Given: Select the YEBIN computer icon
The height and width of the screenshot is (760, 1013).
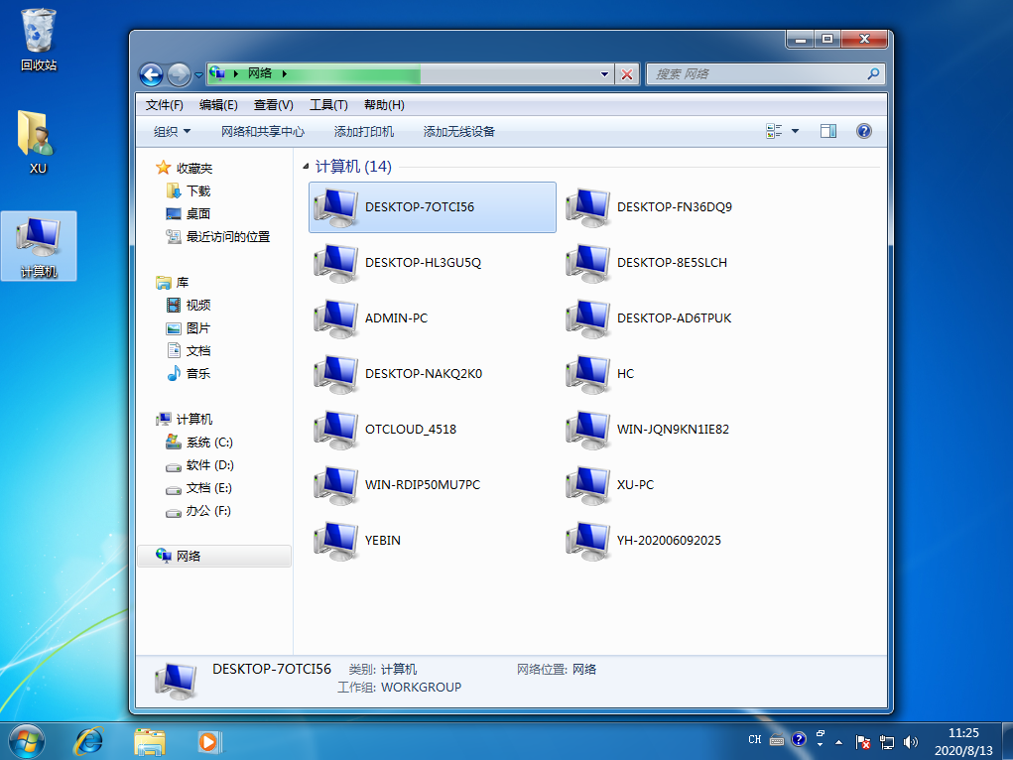Looking at the screenshot, I should [x=336, y=541].
